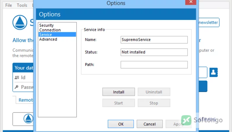Click the address book contact icon
232x132 pixels.
pos(213,72)
